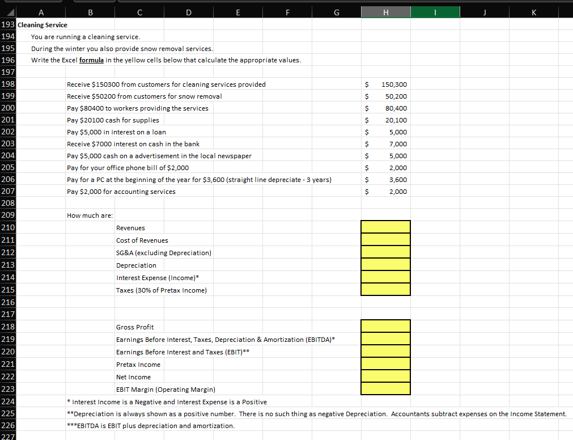The image size is (573, 440).
Task: Select the cell with value 3,600
Action: [385, 180]
